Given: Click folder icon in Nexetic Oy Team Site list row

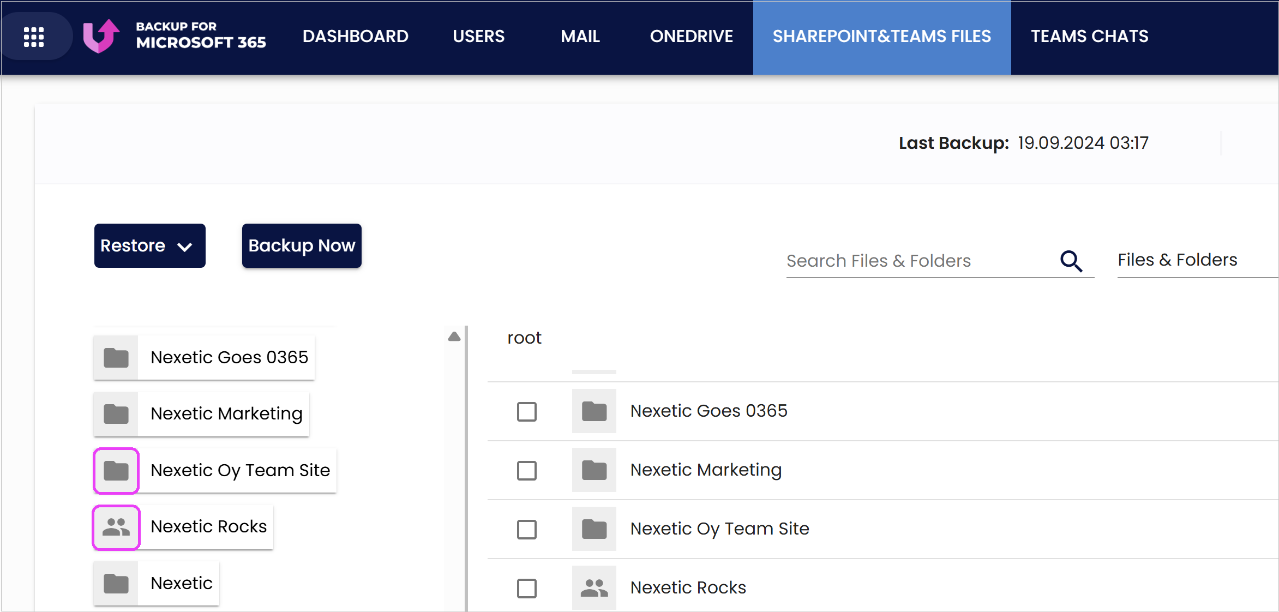Looking at the screenshot, I should pos(594,529).
